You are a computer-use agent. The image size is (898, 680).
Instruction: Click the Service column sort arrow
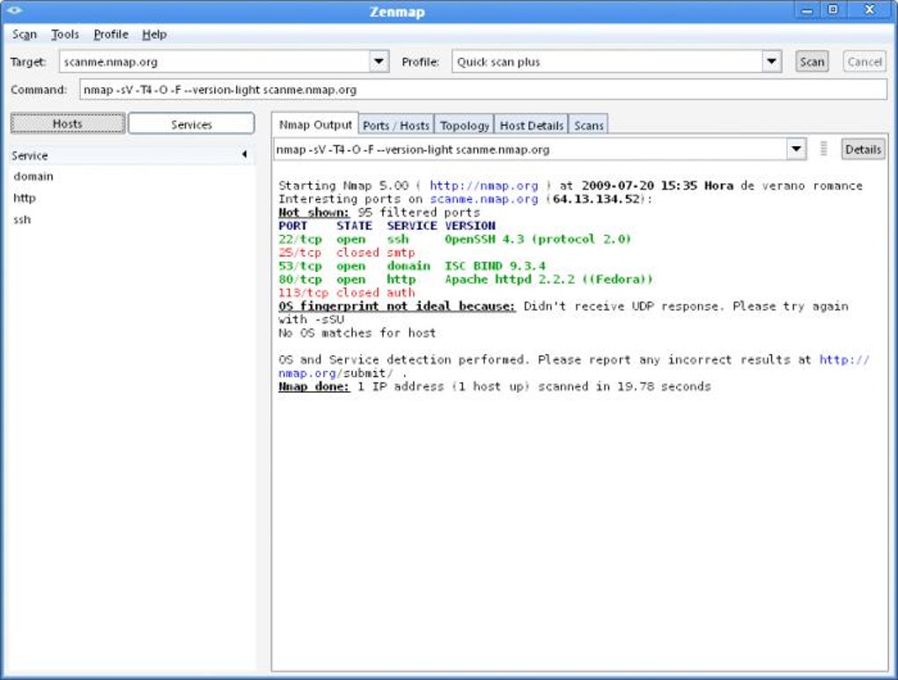click(x=245, y=155)
